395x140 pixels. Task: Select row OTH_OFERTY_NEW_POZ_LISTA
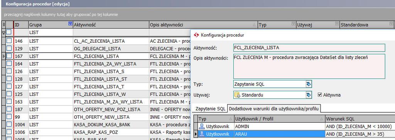pyautogui.click(x=107, y=110)
